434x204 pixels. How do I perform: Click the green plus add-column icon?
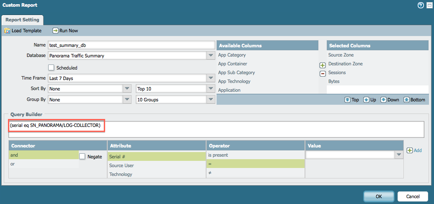323,65
